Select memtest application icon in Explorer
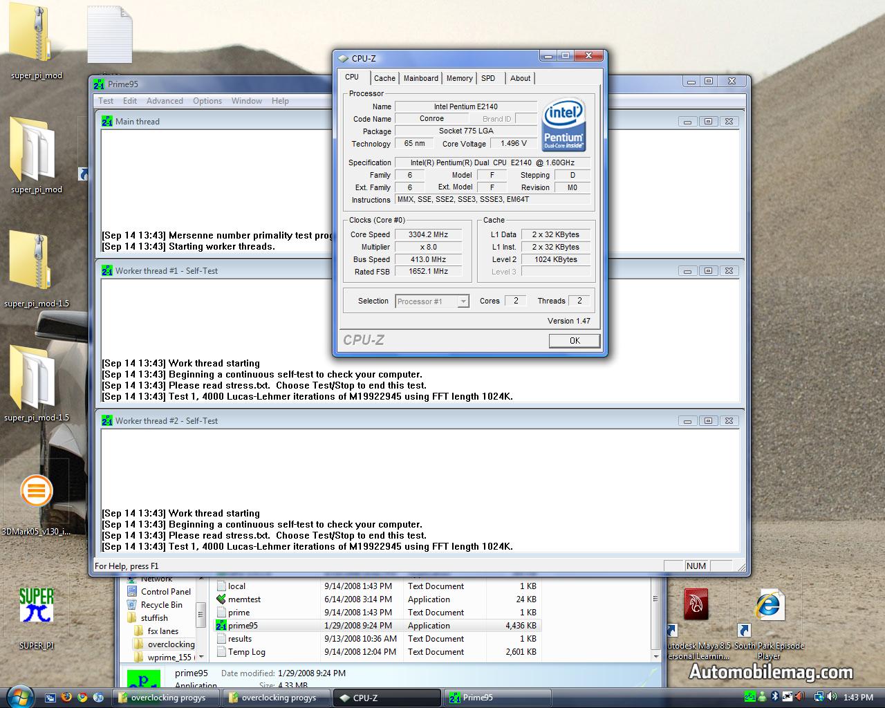885x708 pixels. click(x=221, y=599)
